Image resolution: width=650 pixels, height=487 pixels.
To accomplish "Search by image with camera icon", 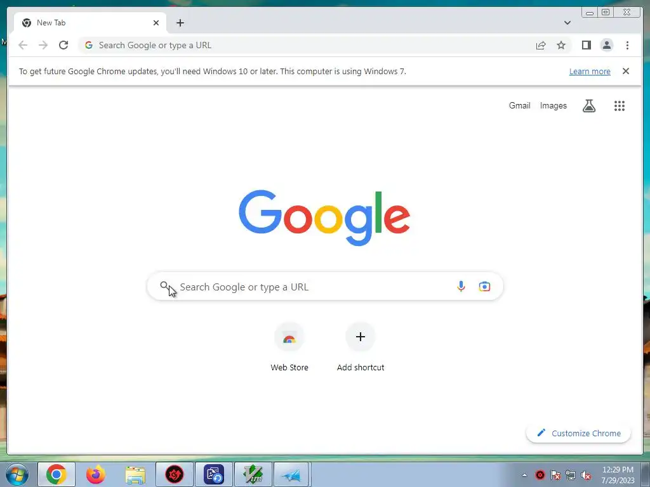I will click(484, 287).
